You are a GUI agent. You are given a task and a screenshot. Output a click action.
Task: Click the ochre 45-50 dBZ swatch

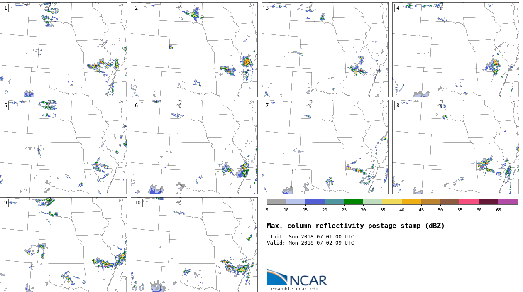(431, 201)
